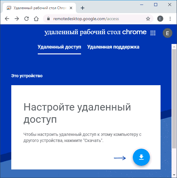This screenshot has width=177, height=178.
Task: Open a new browser tab
Action: (x=83, y=8)
